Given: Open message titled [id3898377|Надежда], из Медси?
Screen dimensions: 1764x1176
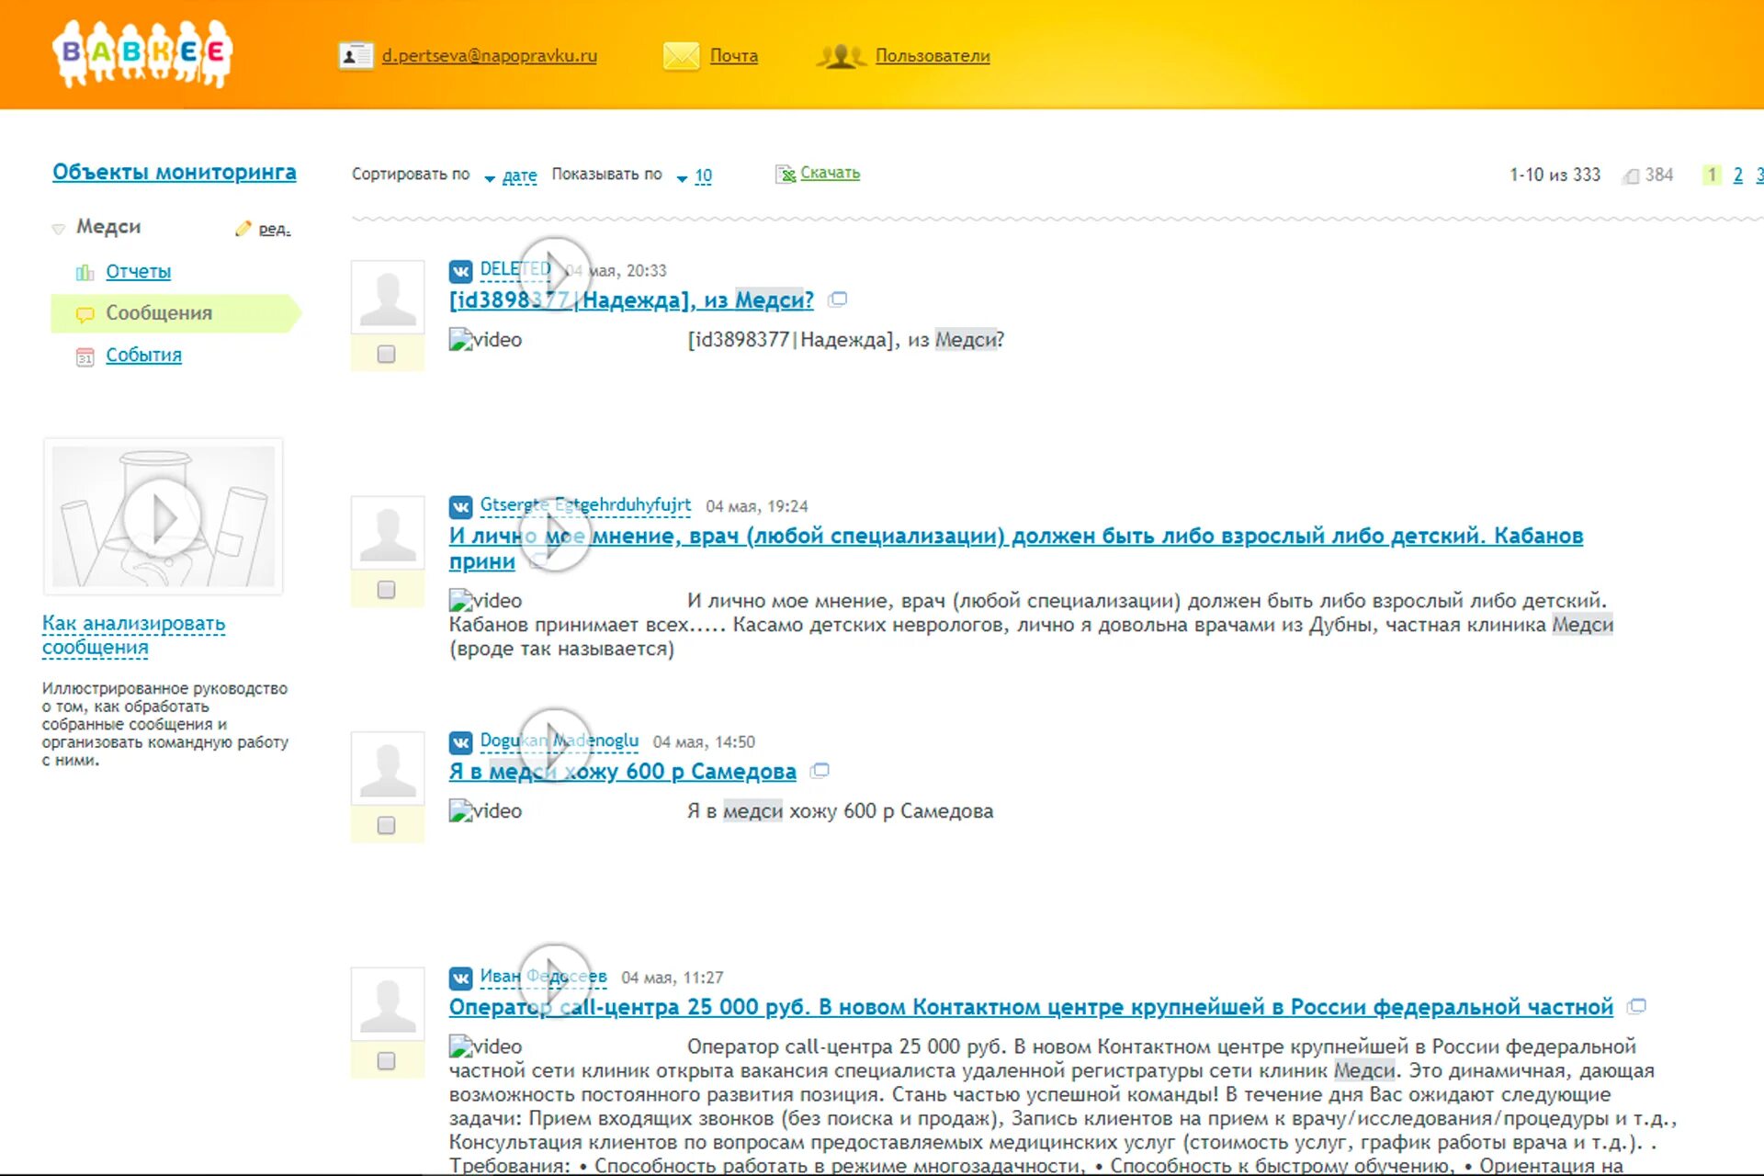Looking at the screenshot, I should pos(631,300).
